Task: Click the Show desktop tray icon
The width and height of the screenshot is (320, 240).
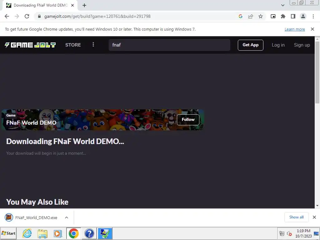Action: pyautogui.click(x=317, y=233)
